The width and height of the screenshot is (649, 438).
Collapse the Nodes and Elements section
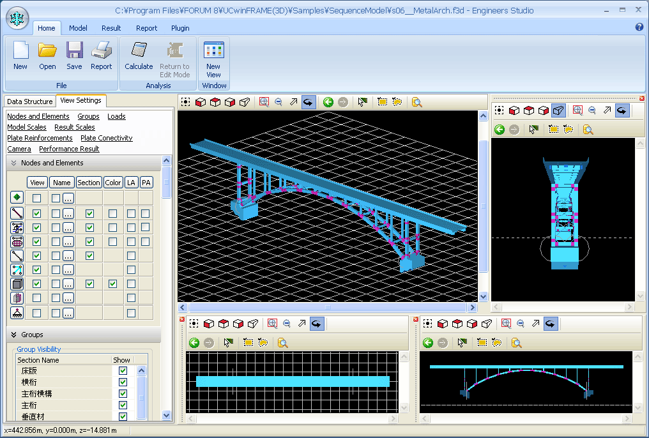click(x=13, y=163)
